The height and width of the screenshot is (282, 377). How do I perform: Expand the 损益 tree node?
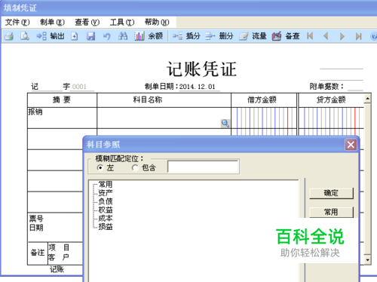(105, 227)
